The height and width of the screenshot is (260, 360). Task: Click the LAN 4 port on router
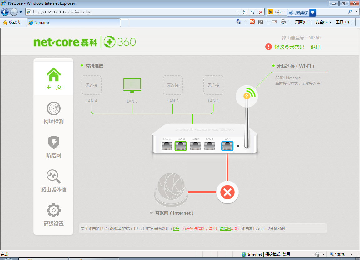coord(167,146)
